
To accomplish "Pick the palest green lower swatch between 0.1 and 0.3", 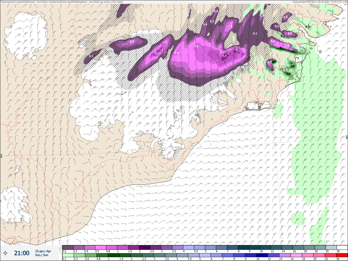I will pyautogui.click(x=68, y=255).
